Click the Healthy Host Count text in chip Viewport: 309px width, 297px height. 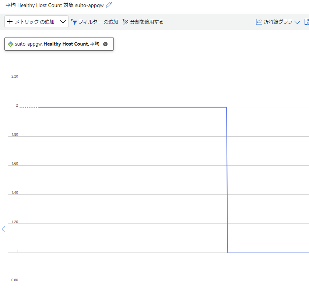pyautogui.click(x=66, y=44)
